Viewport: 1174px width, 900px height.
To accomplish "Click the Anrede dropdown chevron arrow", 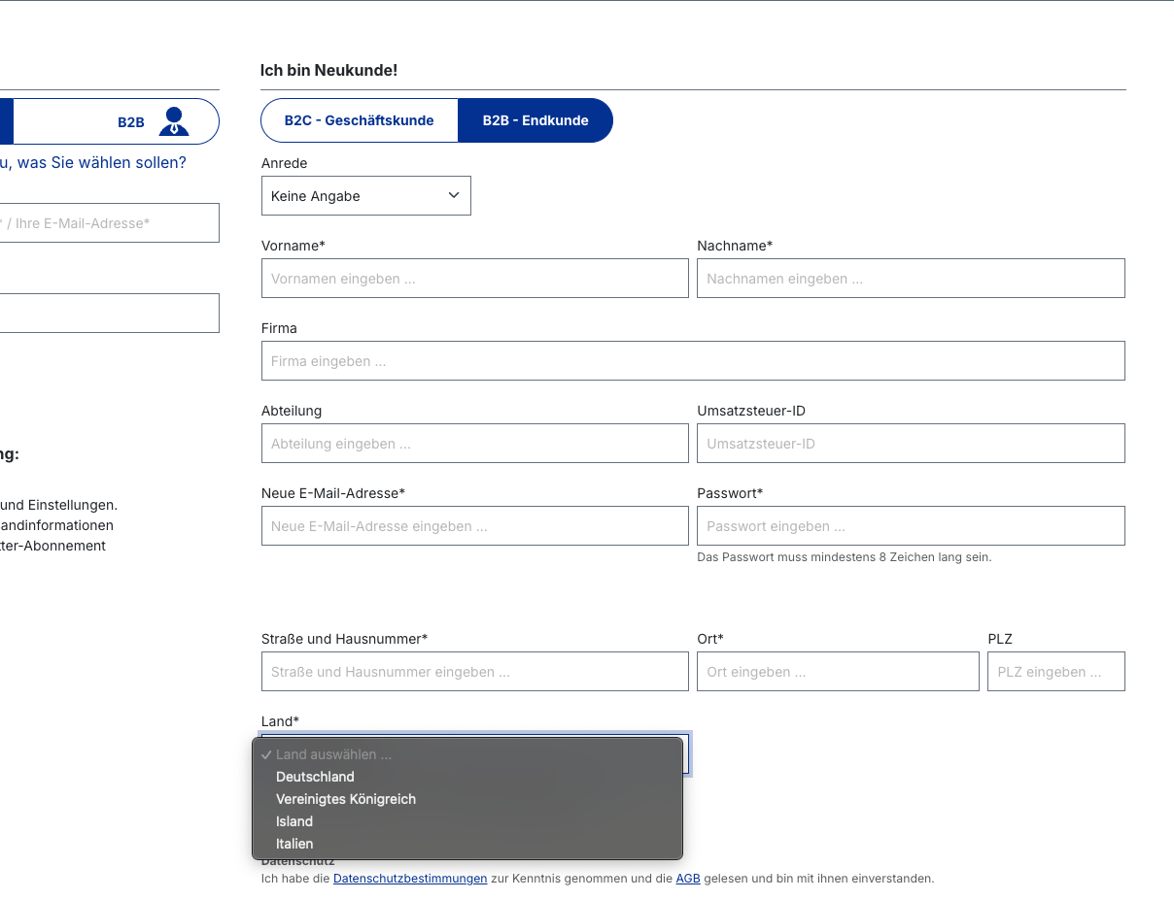I will pyautogui.click(x=454, y=195).
